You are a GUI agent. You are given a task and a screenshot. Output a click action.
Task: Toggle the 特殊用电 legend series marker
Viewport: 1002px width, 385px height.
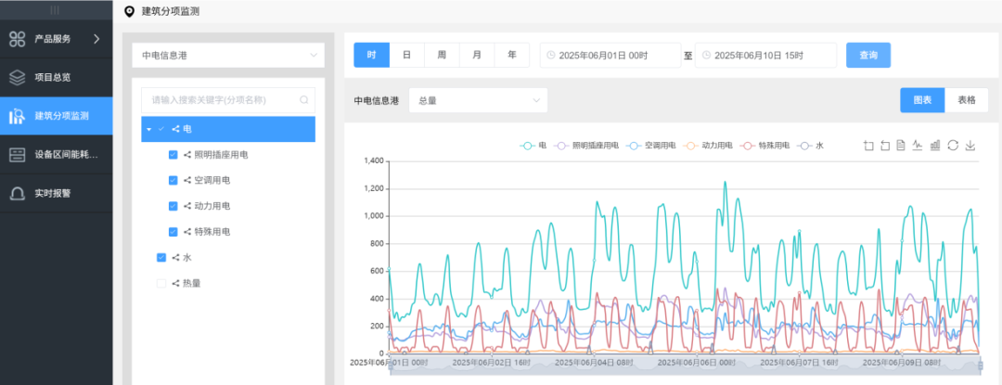pyautogui.click(x=747, y=146)
